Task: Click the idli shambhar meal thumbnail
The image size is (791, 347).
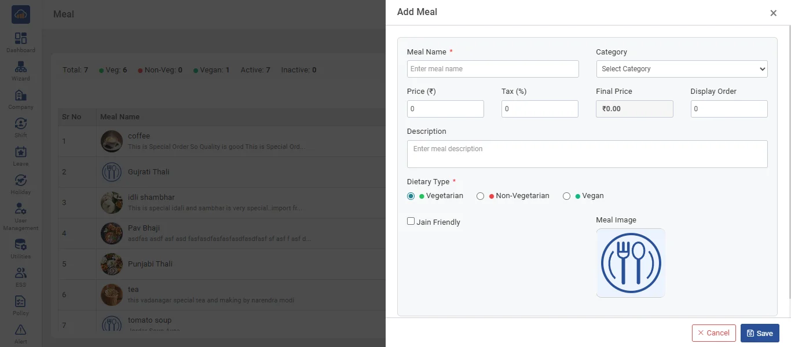Action: pyautogui.click(x=112, y=203)
